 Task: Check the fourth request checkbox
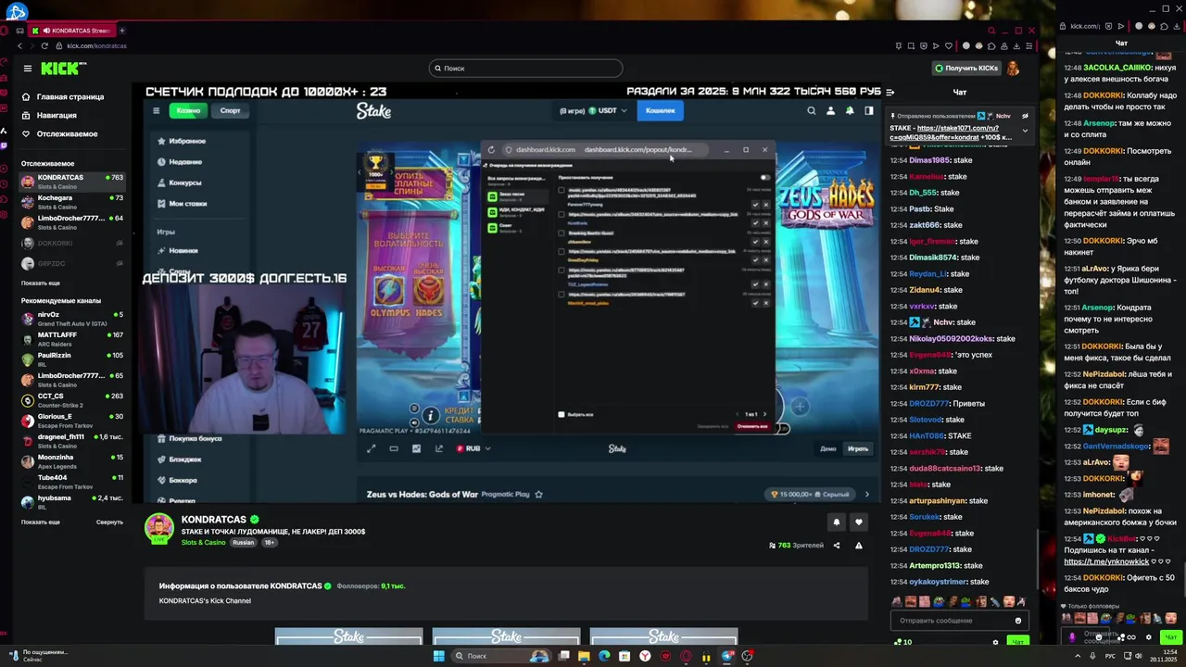tap(561, 250)
